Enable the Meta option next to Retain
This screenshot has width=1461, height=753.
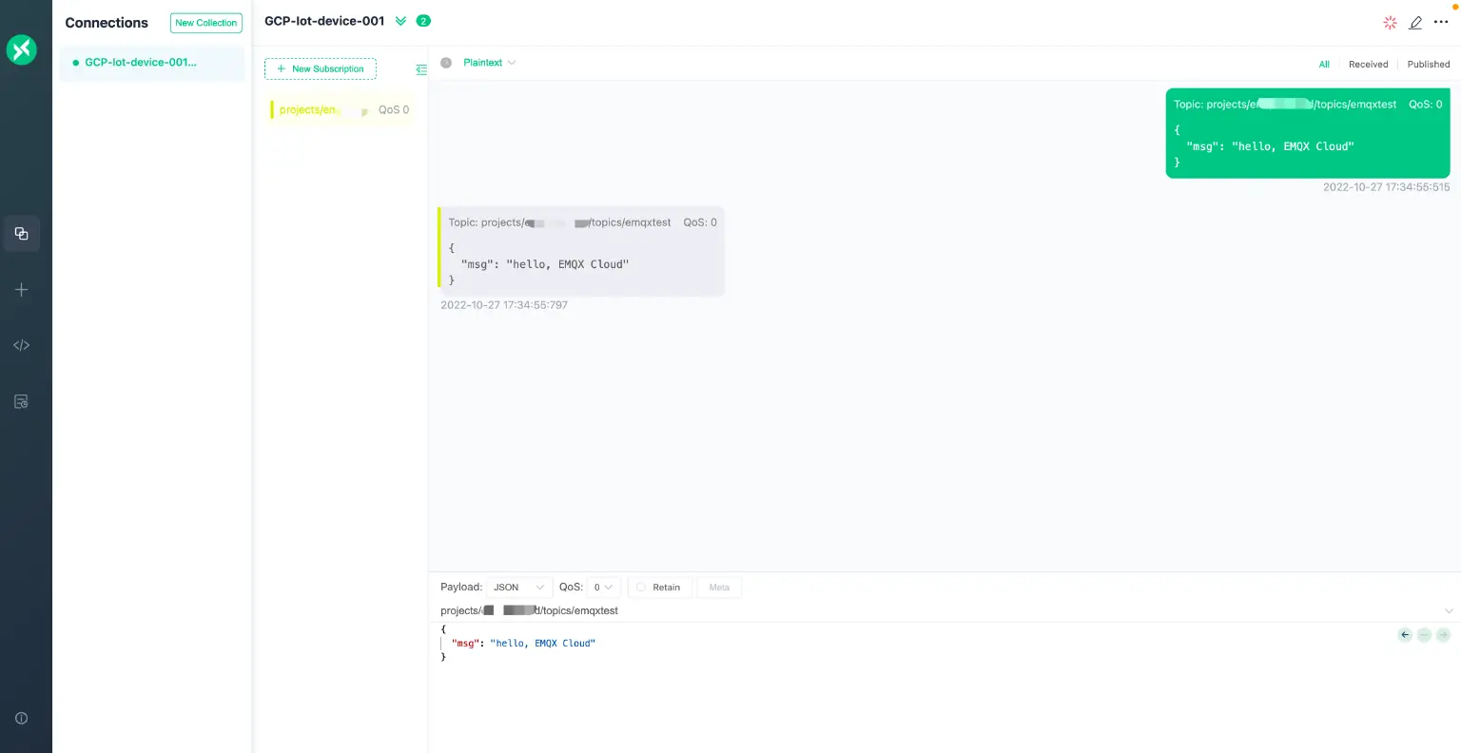coord(719,587)
